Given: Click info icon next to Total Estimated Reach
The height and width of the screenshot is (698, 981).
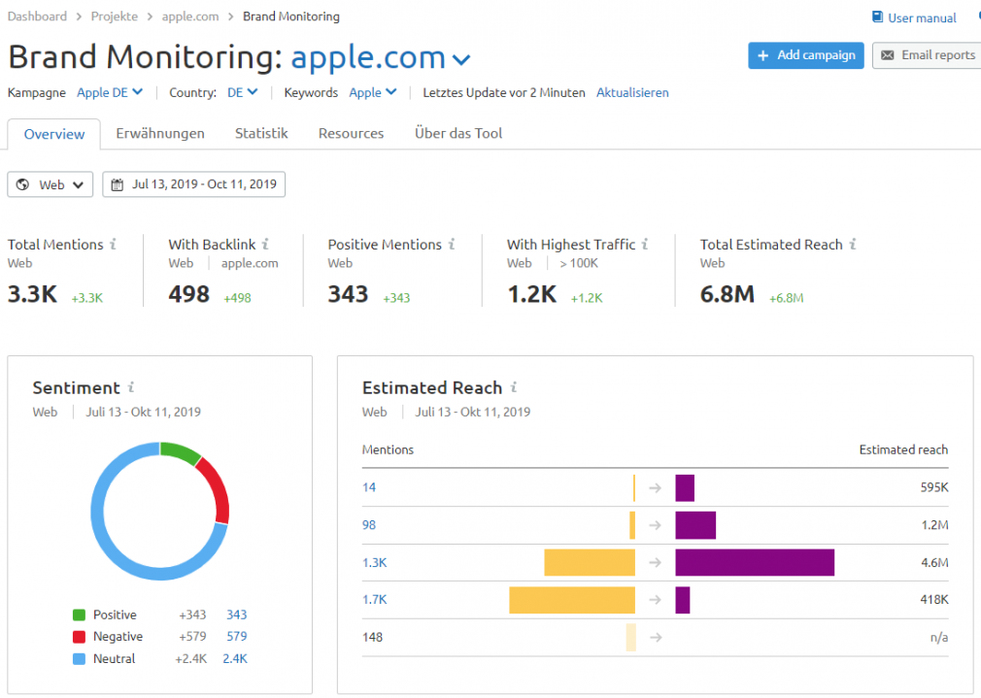Looking at the screenshot, I should click(x=852, y=244).
